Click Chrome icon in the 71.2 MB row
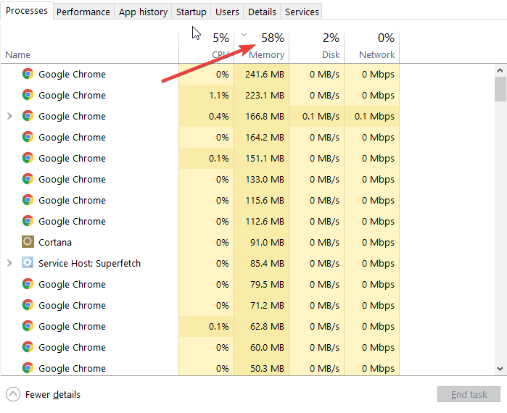Image resolution: width=507 pixels, height=413 pixels. pos(28,304)
